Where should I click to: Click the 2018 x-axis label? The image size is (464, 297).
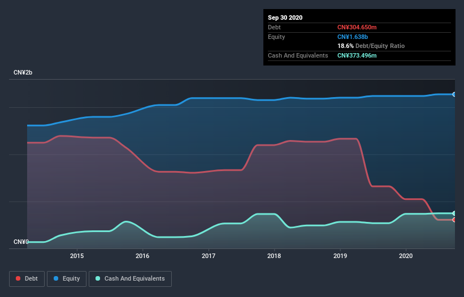(x=274, y=256)
